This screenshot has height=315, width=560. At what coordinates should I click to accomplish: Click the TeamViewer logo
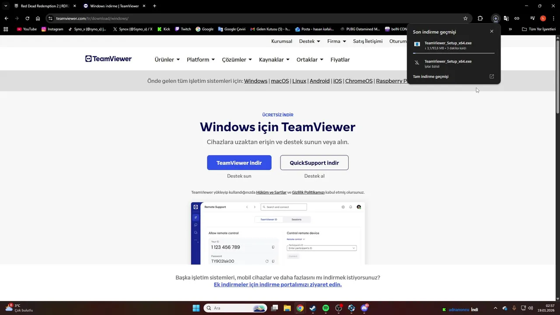tap(108, 59)
